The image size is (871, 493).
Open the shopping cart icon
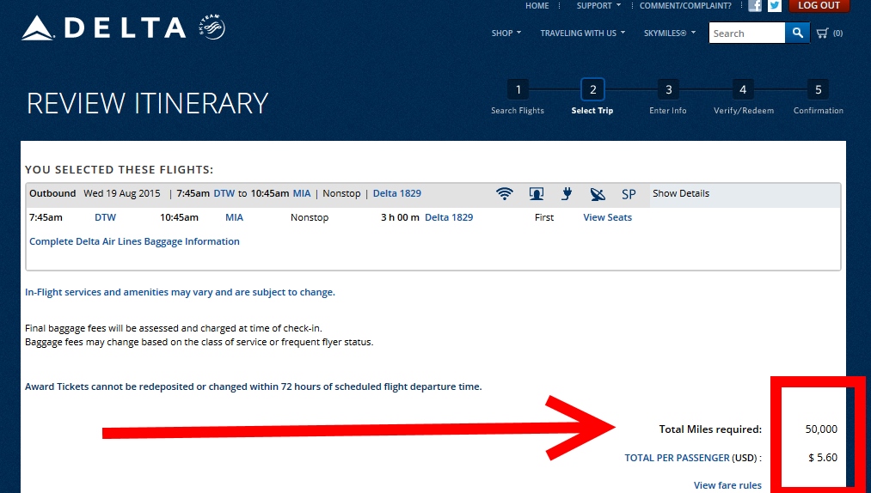(822, 33)
